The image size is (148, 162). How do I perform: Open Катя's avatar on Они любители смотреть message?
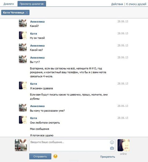23,120
